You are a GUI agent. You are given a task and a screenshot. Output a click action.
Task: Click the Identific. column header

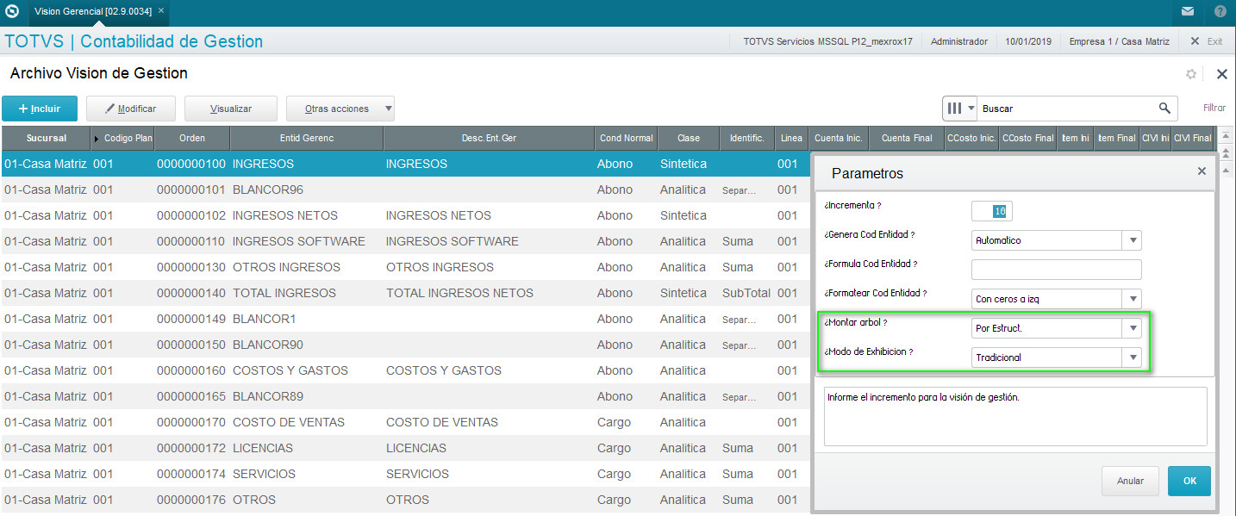(746, 138)
